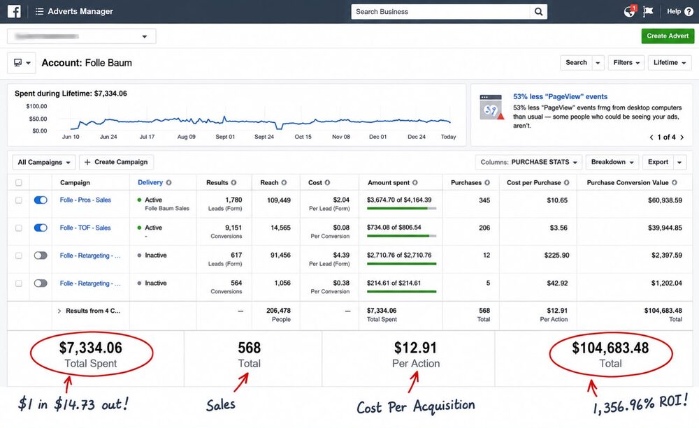699x428 pixels.
Task: Click the info icon next to Reach
Action: pyautogui.click(x=284, y=183)
